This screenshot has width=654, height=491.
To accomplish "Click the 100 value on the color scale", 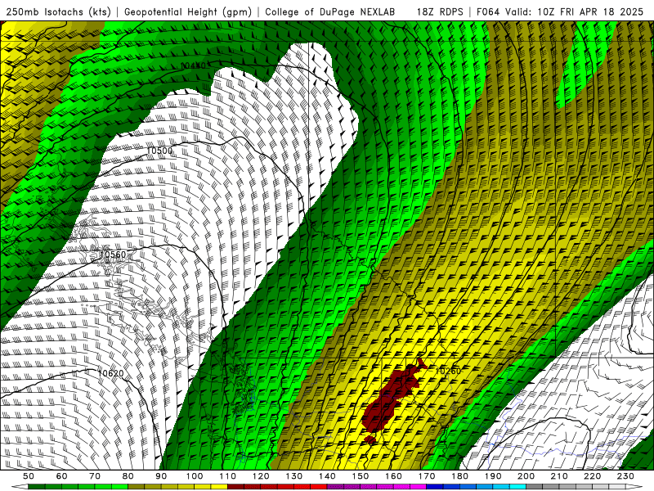I will [x=195, y=476].
